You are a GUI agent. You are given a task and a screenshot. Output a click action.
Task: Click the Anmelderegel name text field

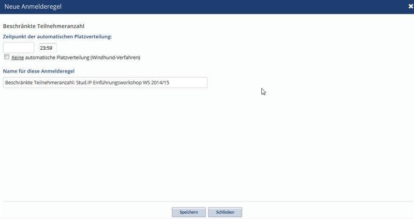(105, 82)
